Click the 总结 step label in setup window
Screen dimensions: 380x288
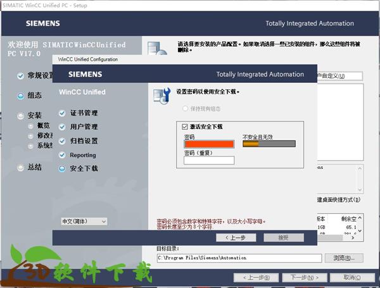[34, 167]
